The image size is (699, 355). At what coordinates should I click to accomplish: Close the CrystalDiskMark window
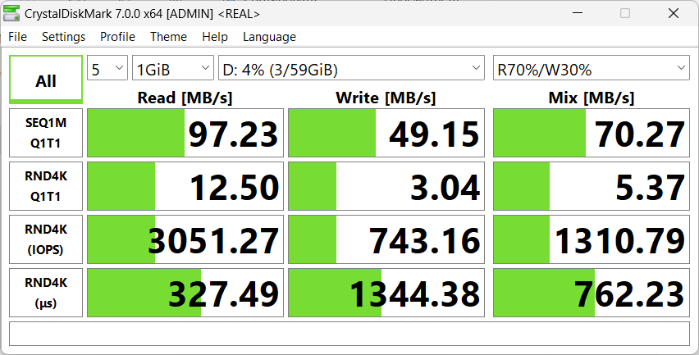pyautogui.click(x=673, y=13)
